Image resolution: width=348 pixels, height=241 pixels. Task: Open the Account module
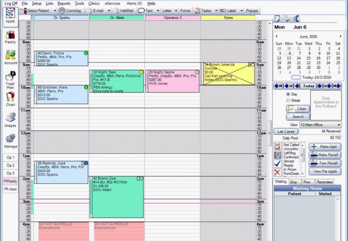[10, 57]
